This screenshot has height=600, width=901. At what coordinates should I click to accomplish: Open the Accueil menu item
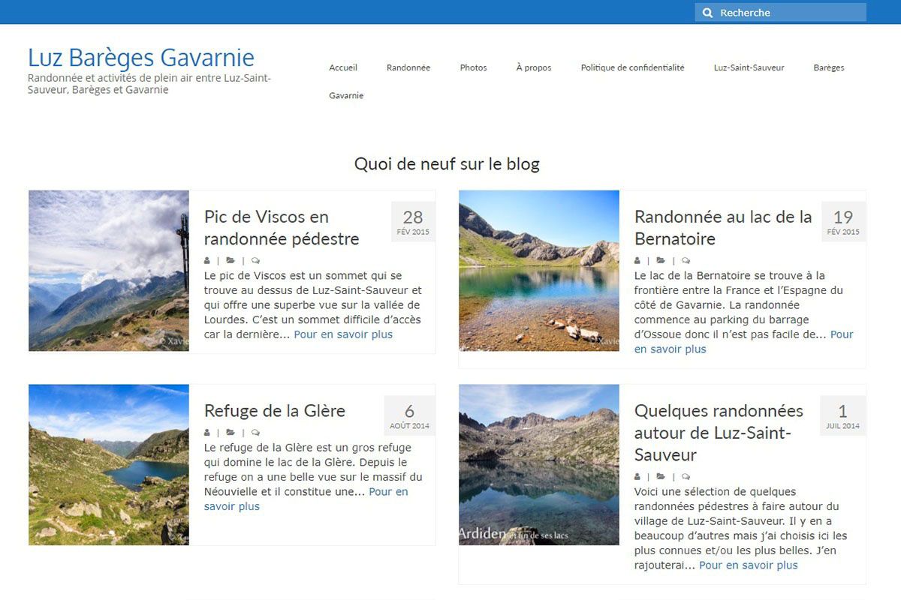343,67
